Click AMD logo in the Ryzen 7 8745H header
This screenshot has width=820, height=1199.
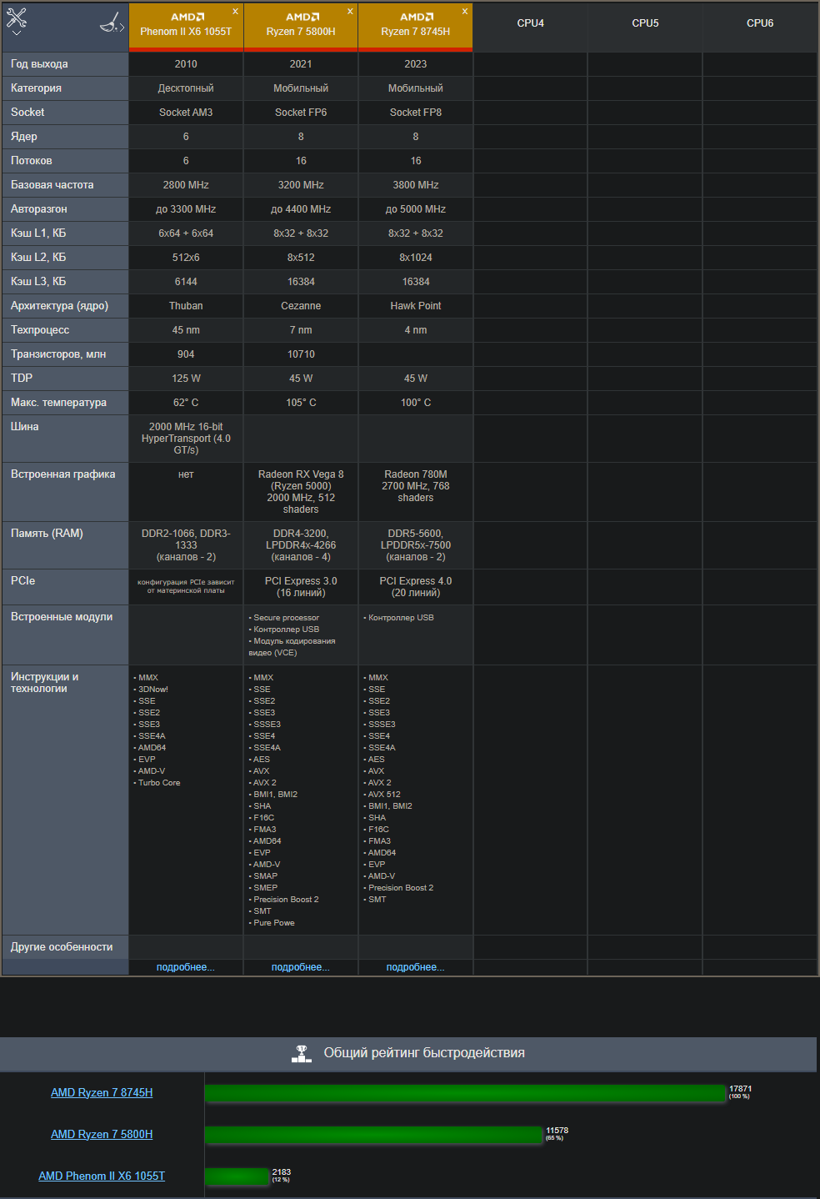pyautogui.click(x=416, y=17)
